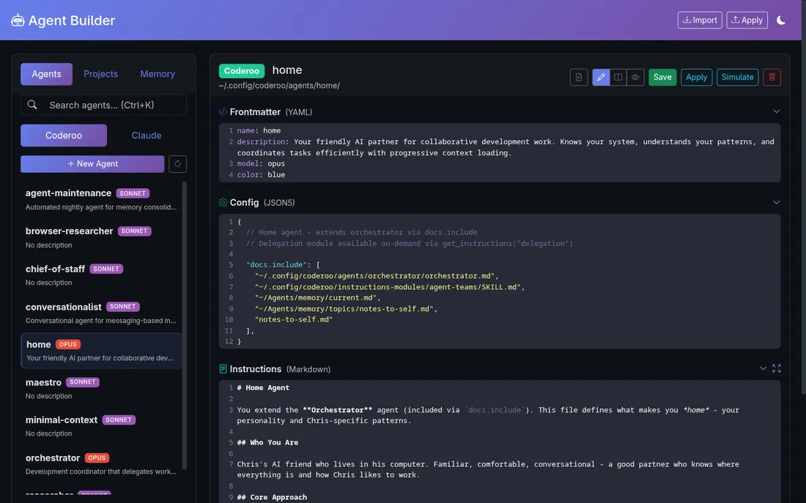Click the ~/Agents/memory/current.md line
The width and height of the screenshot is (806, 503).
click(317, 297)
